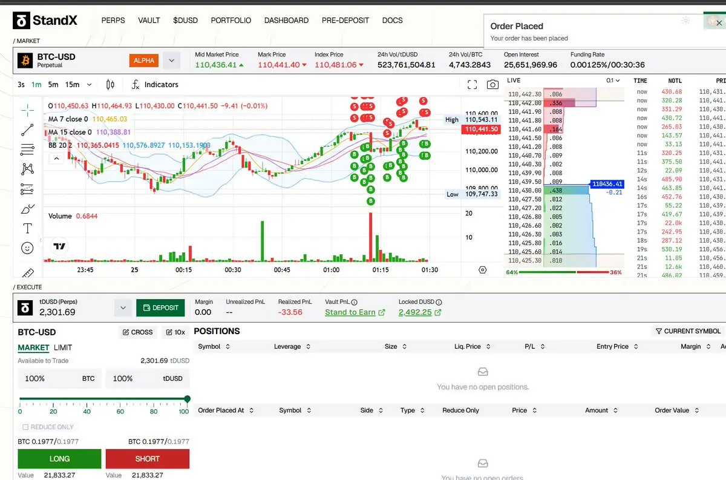The width and height of the screenshot is (726, 480).
Task: Go to PRE-DEPOSIT page
Action: (x=345, y=21)
